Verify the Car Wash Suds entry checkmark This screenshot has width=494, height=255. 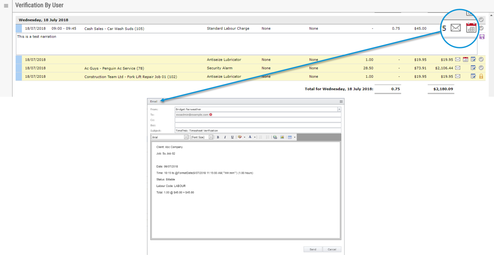point(481,28)
